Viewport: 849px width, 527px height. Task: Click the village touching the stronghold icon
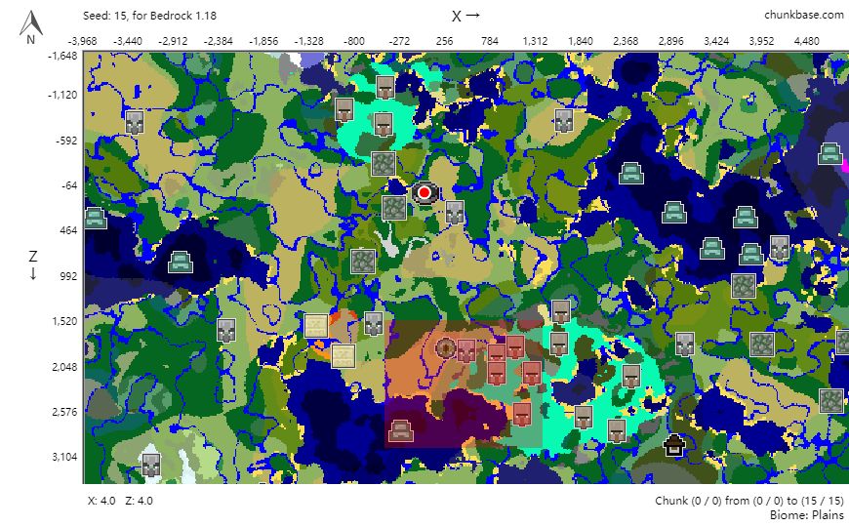point(466,351)
